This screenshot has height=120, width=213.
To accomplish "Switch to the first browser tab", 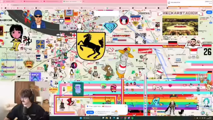I will (x=13, y=1).
